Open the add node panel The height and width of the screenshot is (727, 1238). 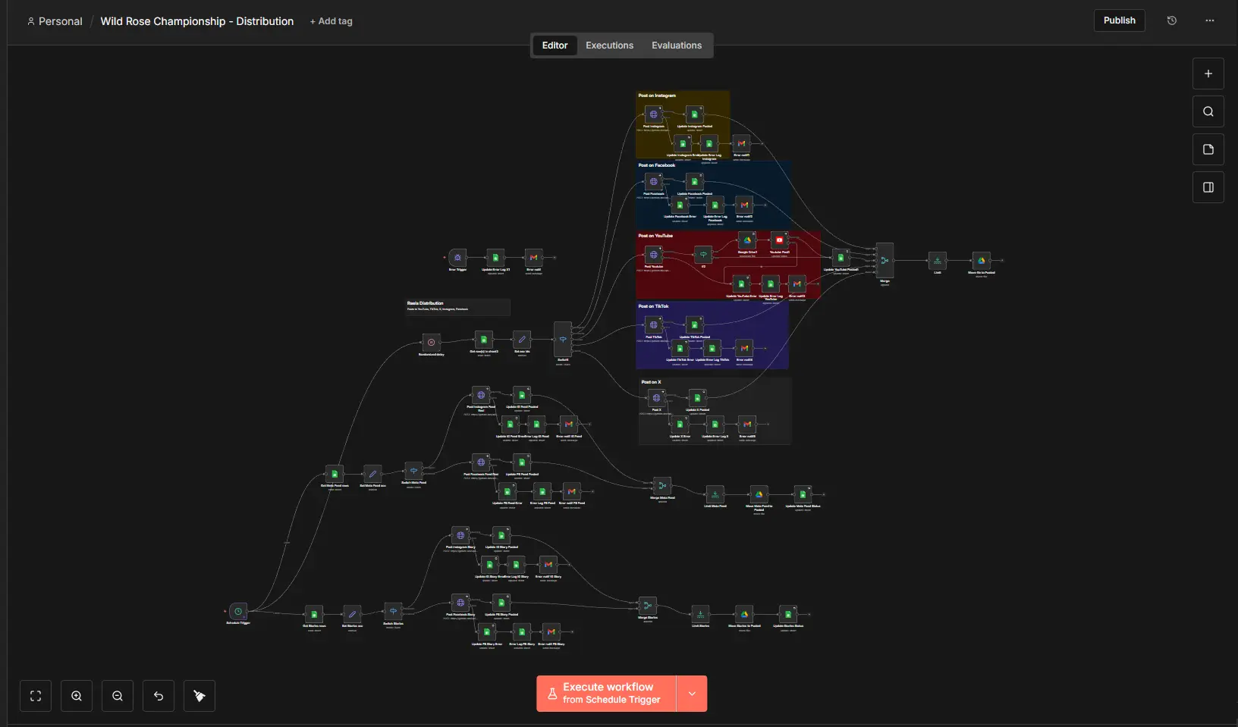point(1208,74)
